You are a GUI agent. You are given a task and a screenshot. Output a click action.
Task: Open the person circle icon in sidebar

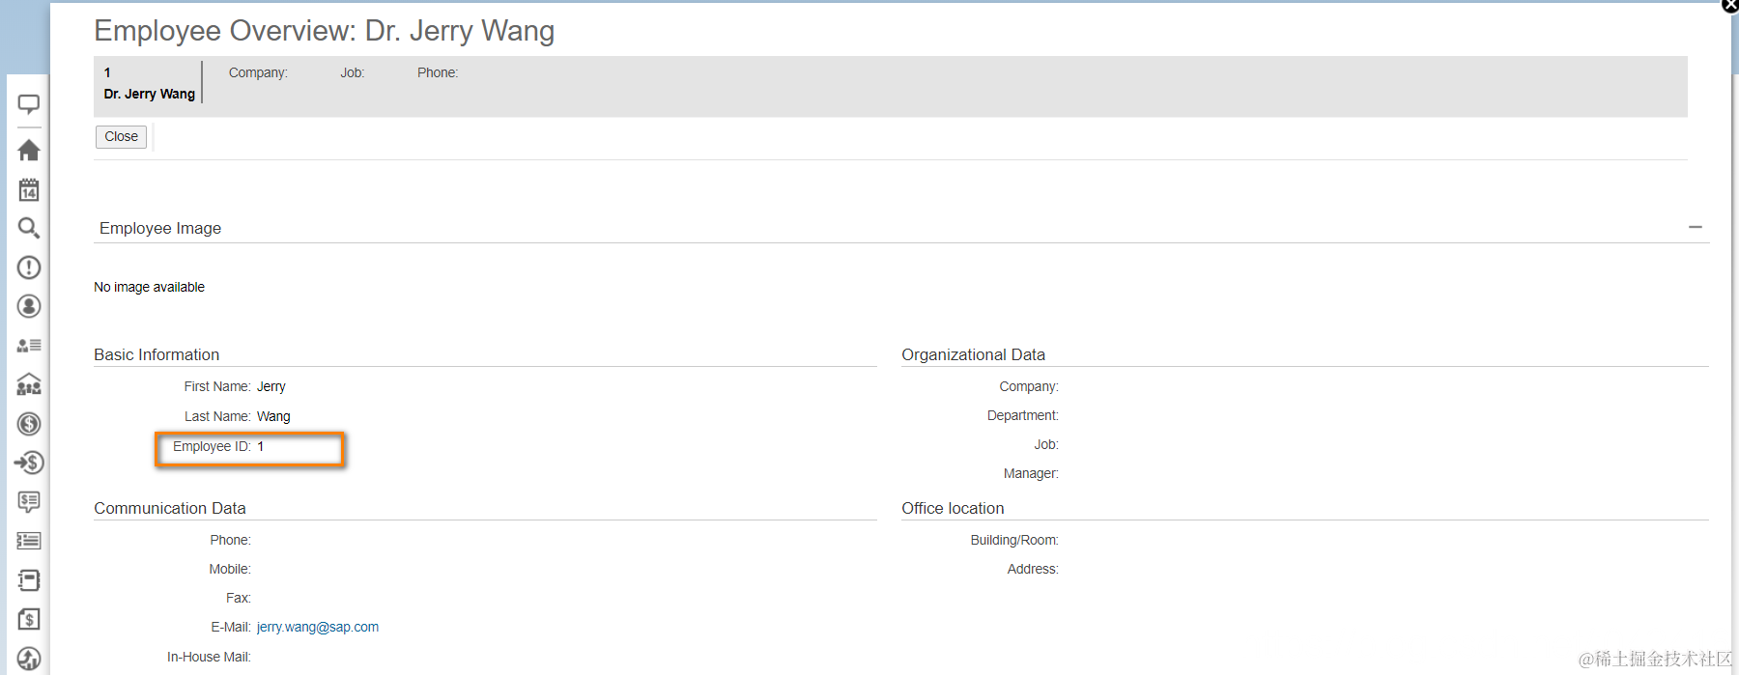pos(29,306)
